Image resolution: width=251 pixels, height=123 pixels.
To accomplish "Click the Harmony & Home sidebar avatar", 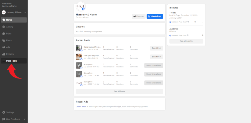I will 4,12.
